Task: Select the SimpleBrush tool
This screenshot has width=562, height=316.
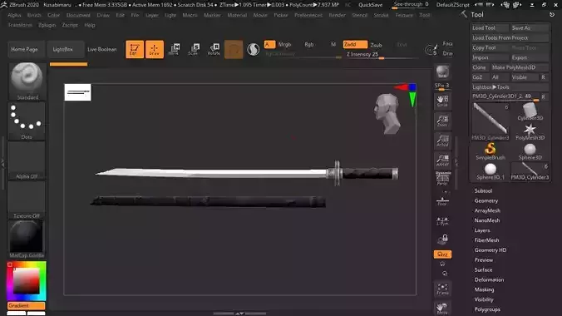Action: 491,151
